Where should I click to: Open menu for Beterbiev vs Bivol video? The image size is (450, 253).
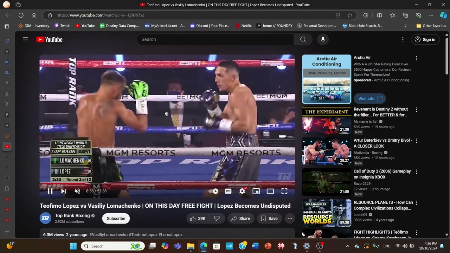[416, 141]
